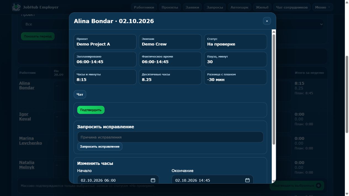
Task: Click the Разница с планом value -30 мин
Action: 216,80
